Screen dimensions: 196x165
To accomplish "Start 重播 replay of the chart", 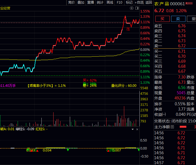I will click(x=91, y=2).
